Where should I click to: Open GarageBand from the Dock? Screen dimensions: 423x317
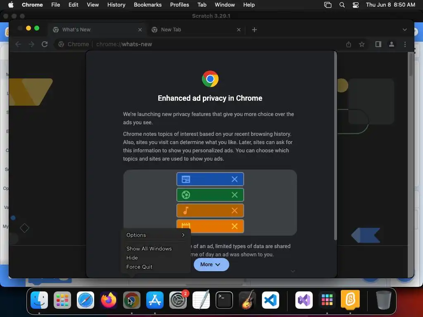pyautogui.click(x=247, y=300)
